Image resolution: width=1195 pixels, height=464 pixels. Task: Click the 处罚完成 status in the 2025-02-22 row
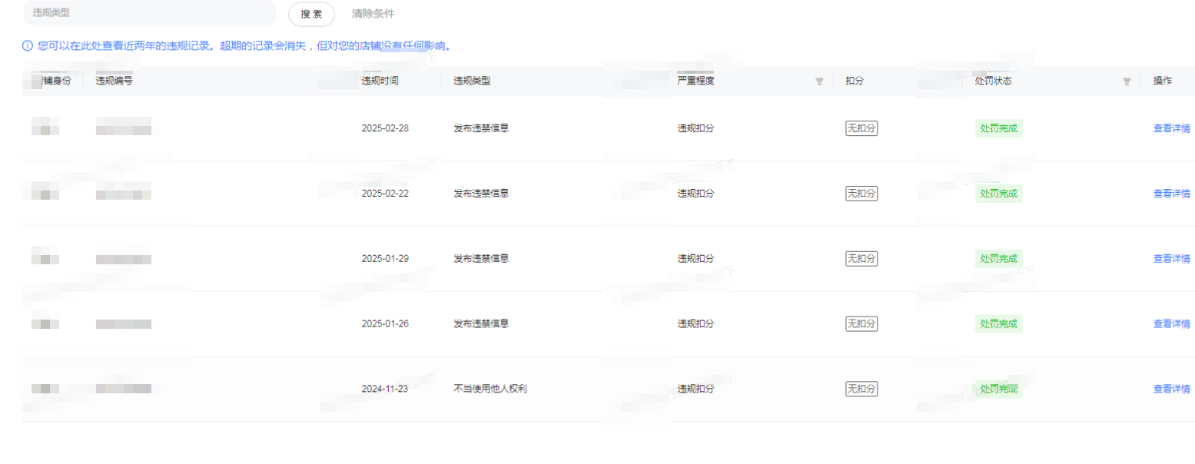(x=998, y=194)
